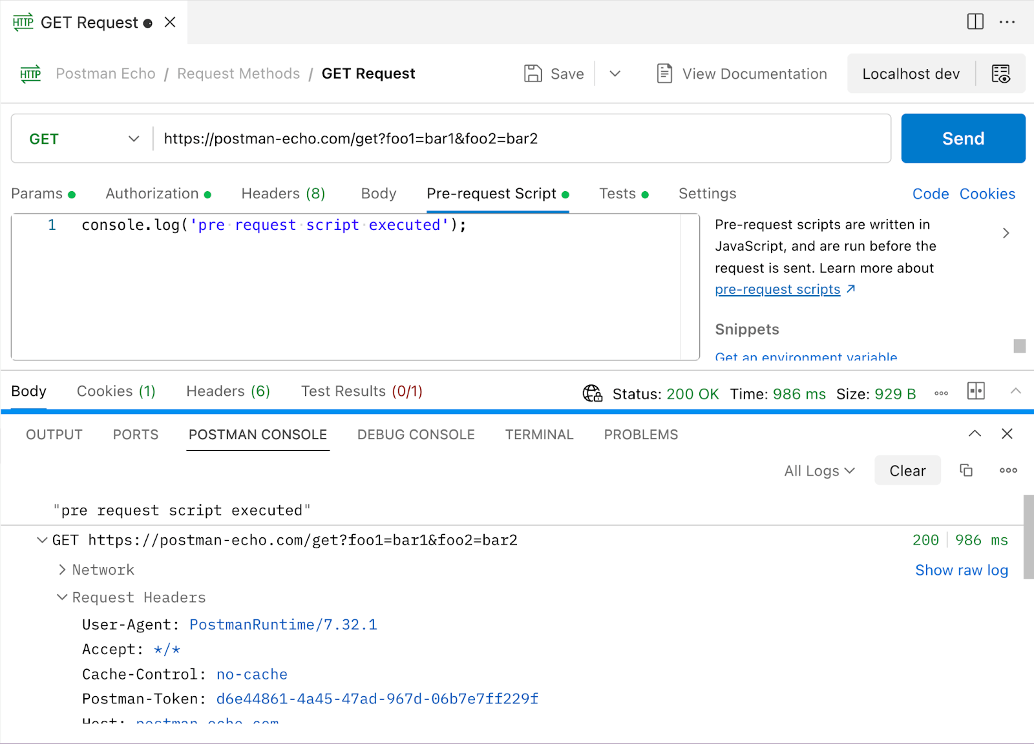
Task: Switch to the Authorization tab
Action: pyautogui.click(x=158, y=194)
